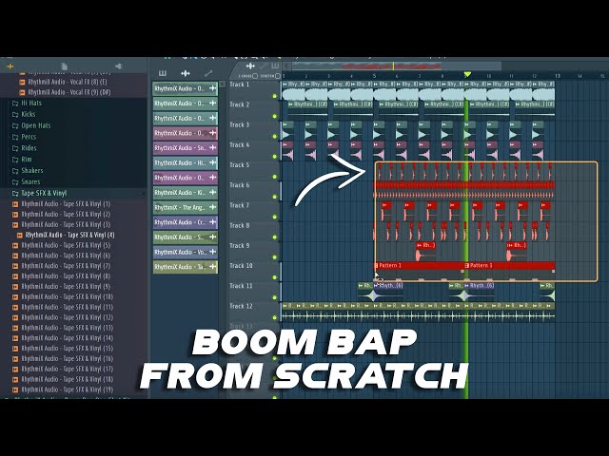Click waveform icon on 'RhythmiX Audio - S..' clip

[213, 237]
